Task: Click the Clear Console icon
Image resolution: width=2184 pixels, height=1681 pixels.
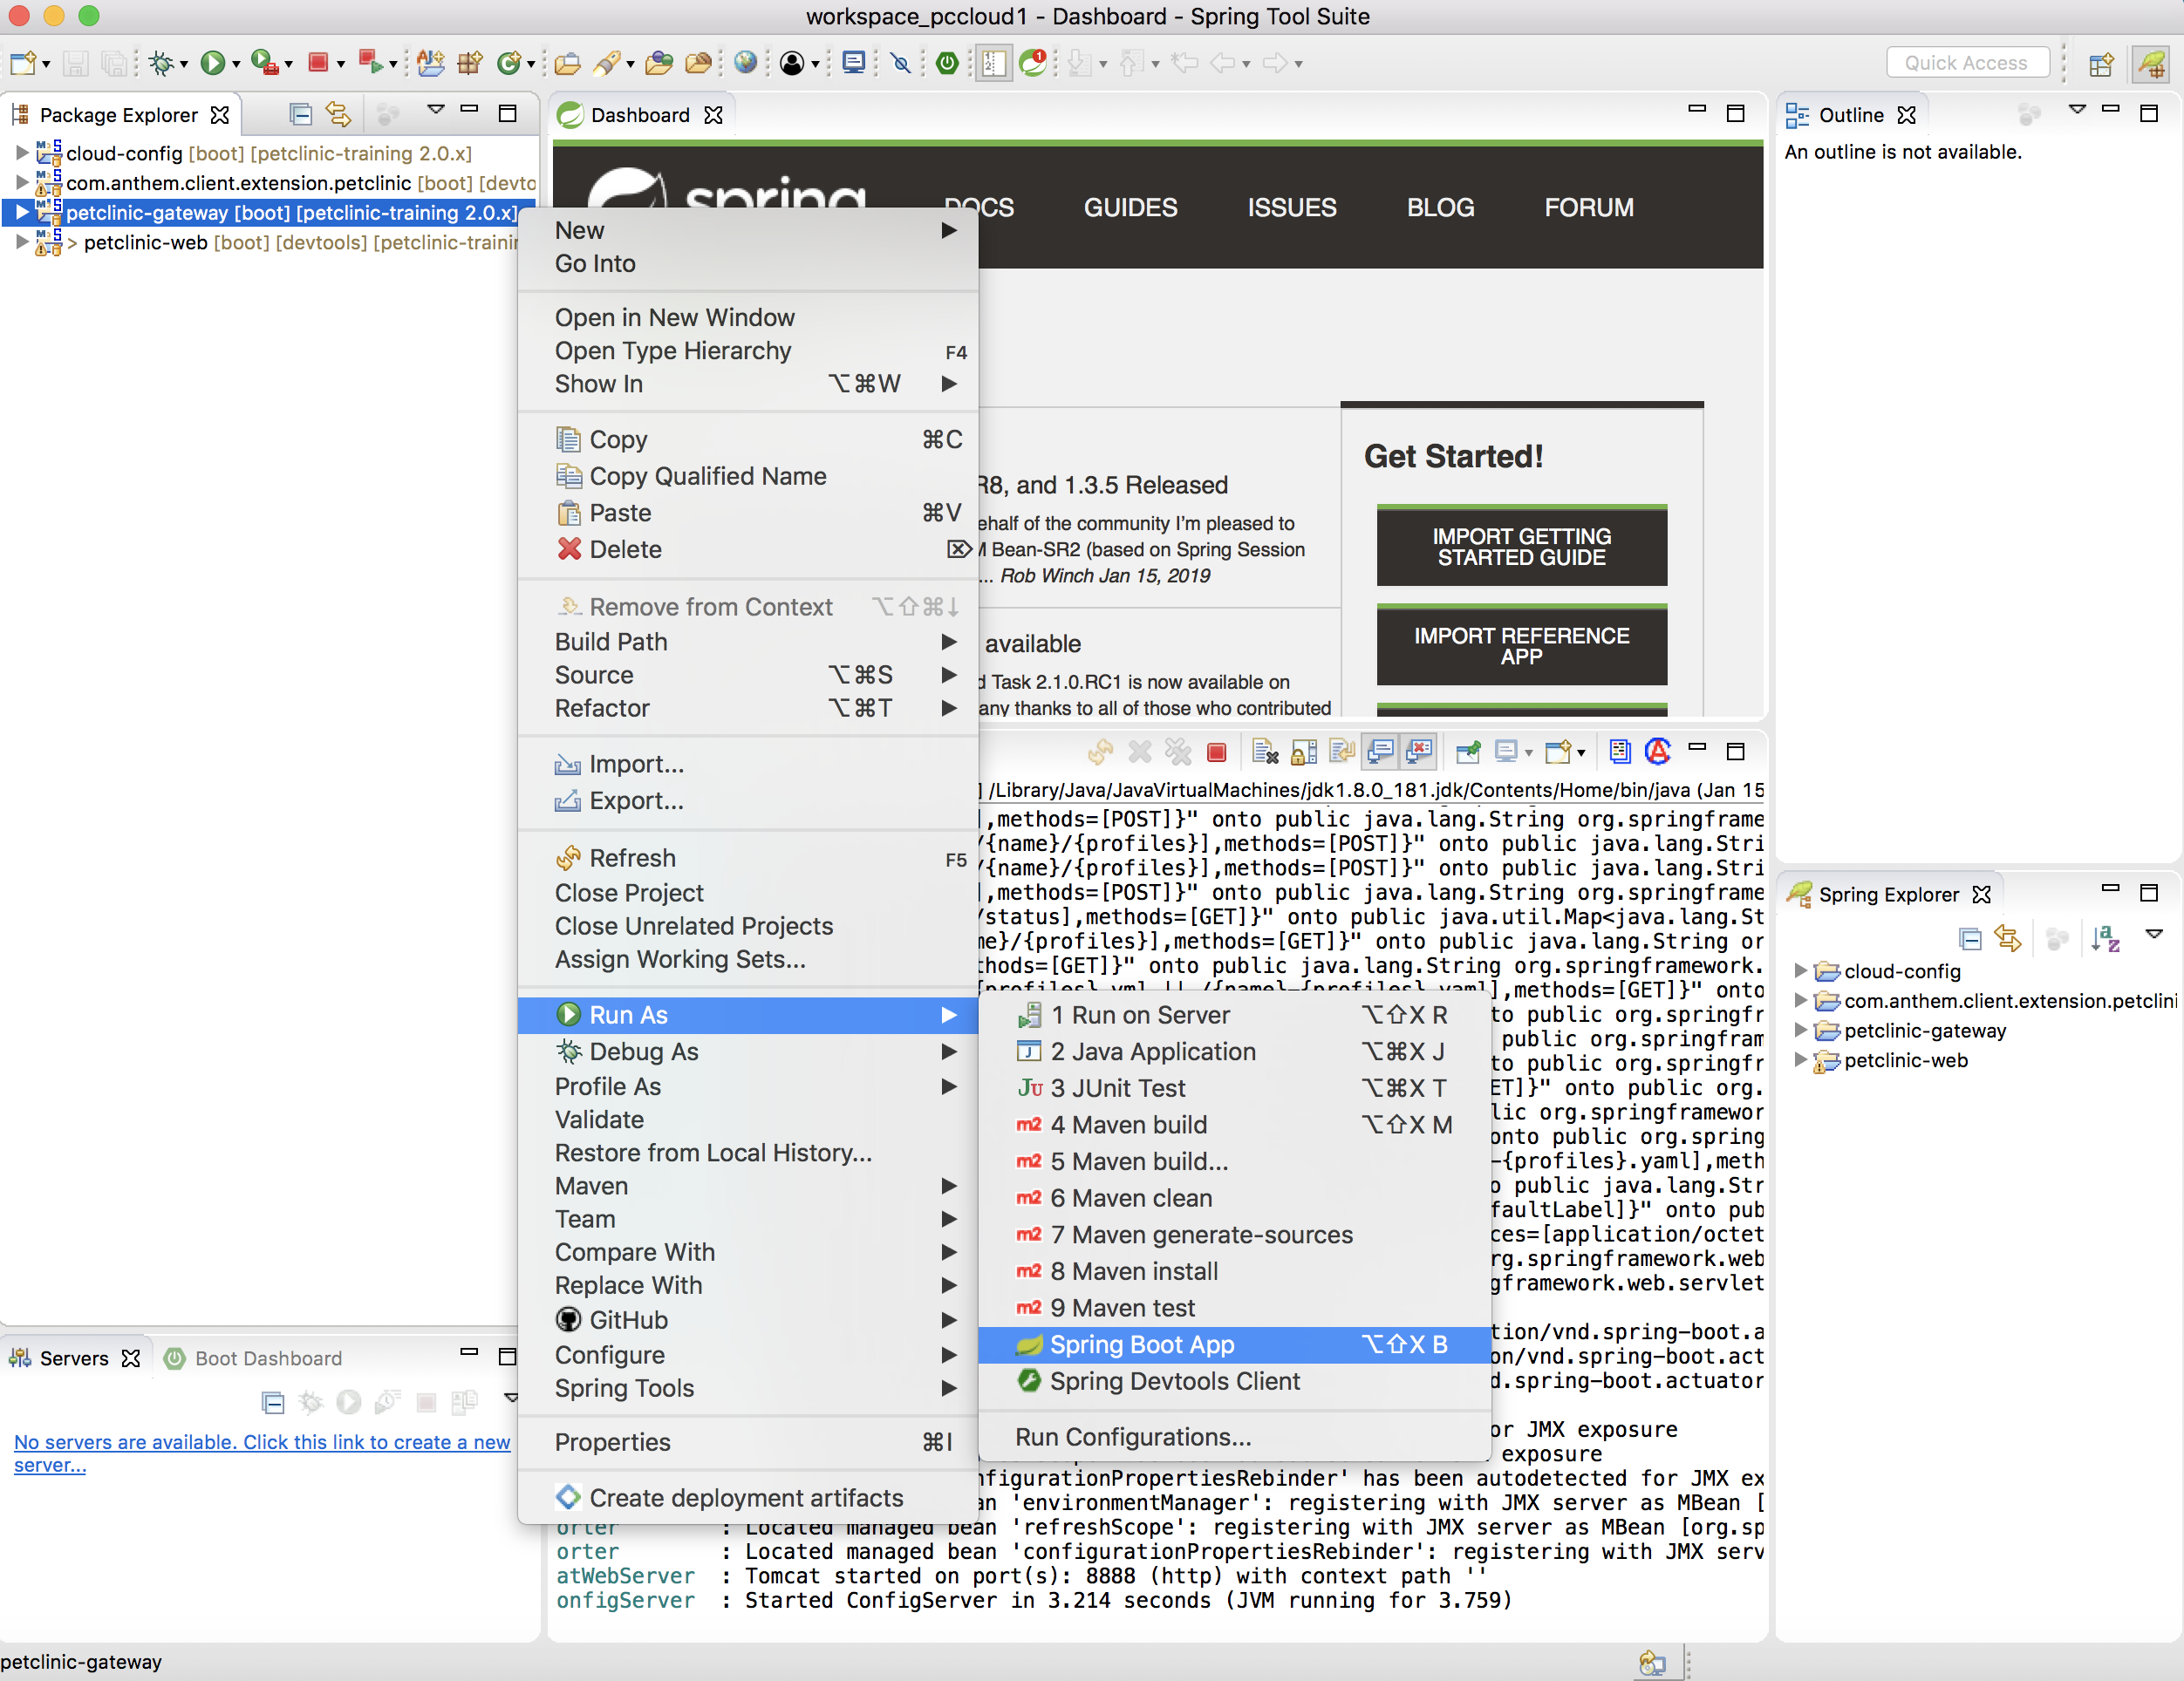Action: (1265, 752)
